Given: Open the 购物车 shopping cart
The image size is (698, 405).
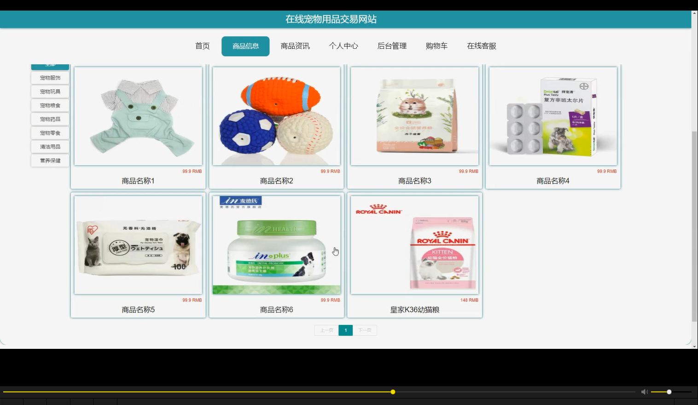Looking at the screenshot, I should tap(436, 46).
